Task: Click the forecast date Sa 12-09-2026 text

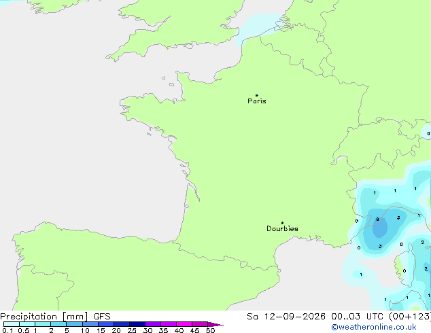Action: point(286,317)
